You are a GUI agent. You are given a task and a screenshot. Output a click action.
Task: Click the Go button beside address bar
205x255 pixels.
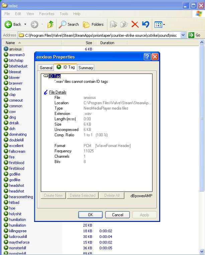(x=195, y=35)
